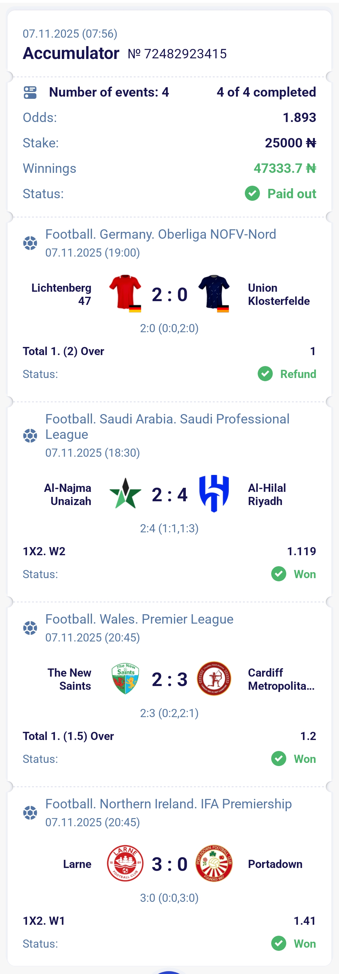Click the football icon beside Saudi Professional League
339x974 pixels.
[x=30, y=436]
